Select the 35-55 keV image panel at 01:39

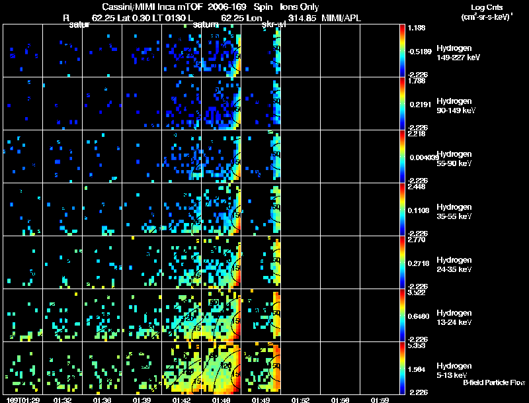click(142, 209)
